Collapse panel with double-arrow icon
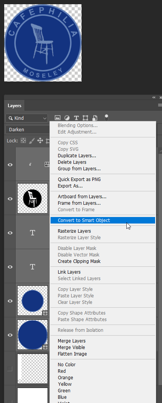 pos(154,98)
